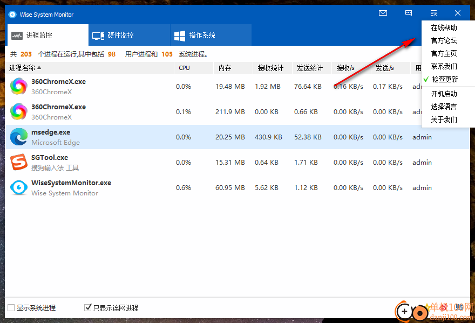Click the 430.9 KB received value
Screen dimensions: 475x323
[x=268, y=137]
